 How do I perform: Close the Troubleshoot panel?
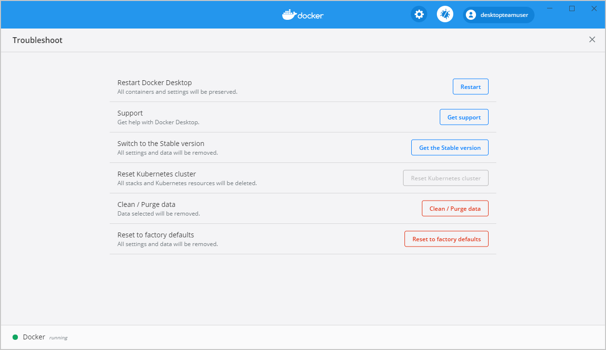tap(592, 40)
